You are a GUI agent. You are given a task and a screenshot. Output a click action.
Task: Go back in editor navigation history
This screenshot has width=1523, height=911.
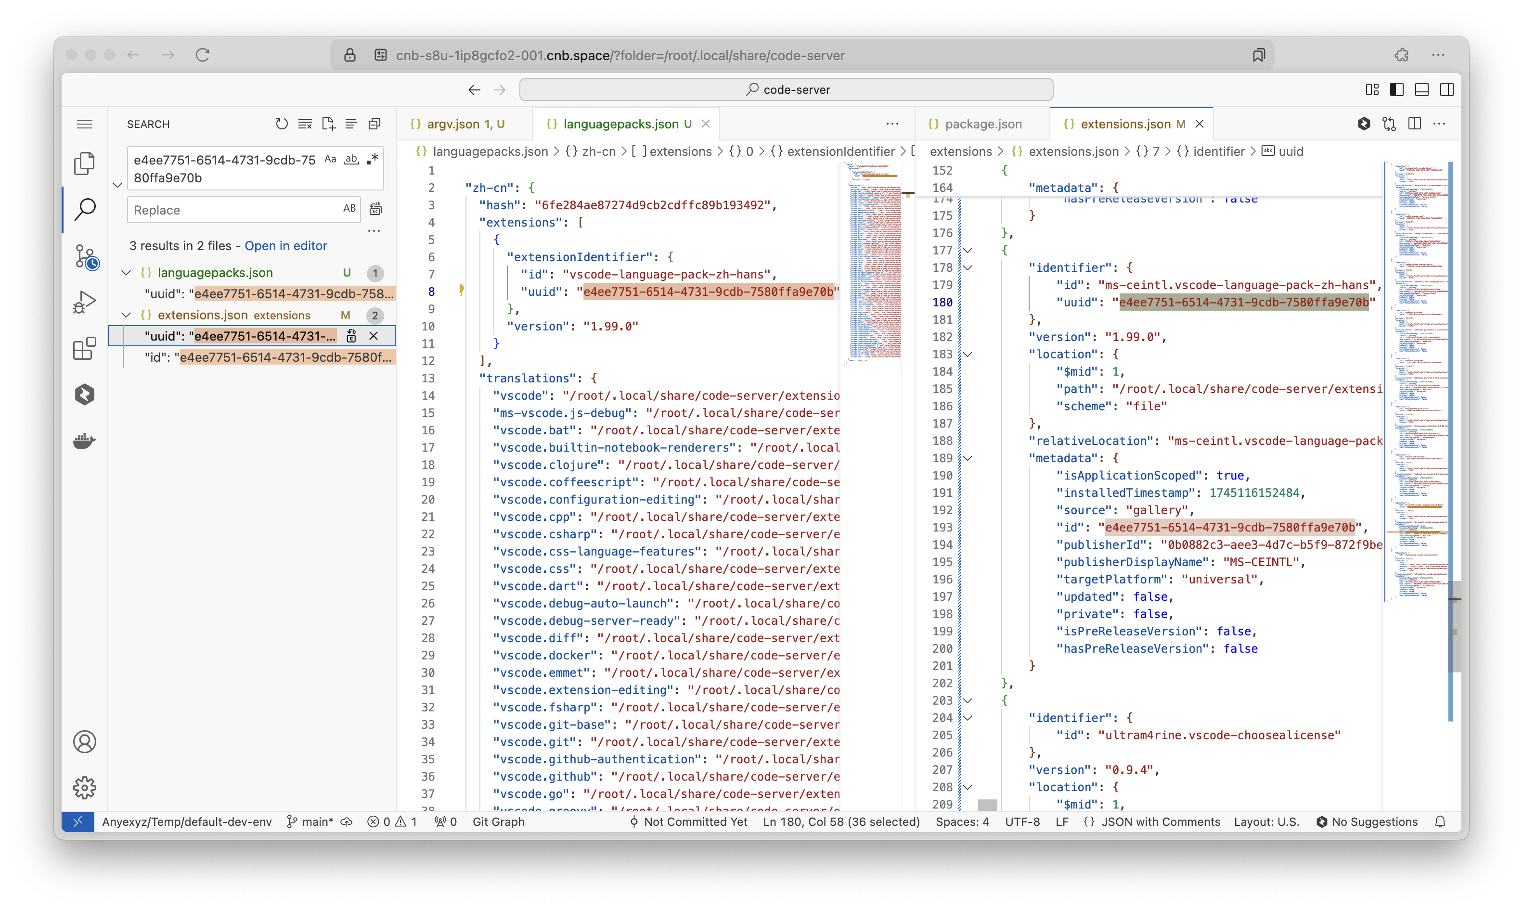coord(474,89)
